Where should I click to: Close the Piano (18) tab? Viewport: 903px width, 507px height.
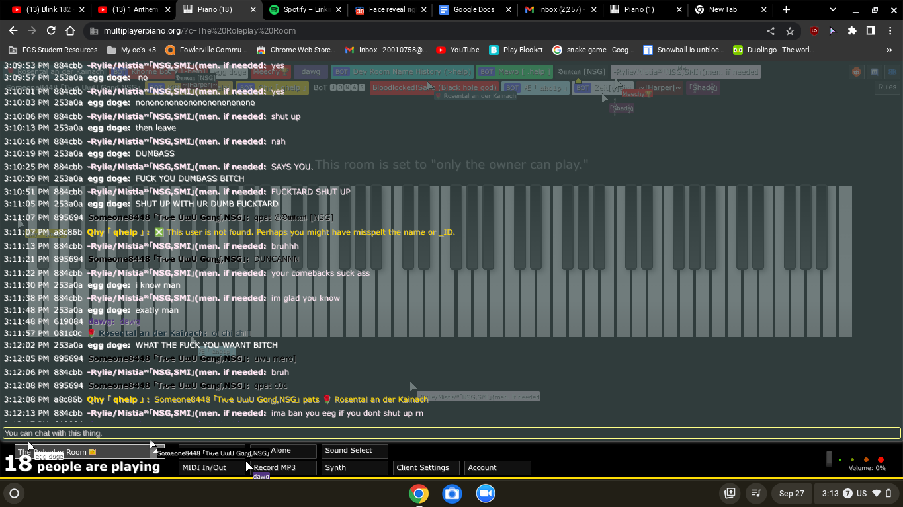pyautogui.click(x=253, y=10)
